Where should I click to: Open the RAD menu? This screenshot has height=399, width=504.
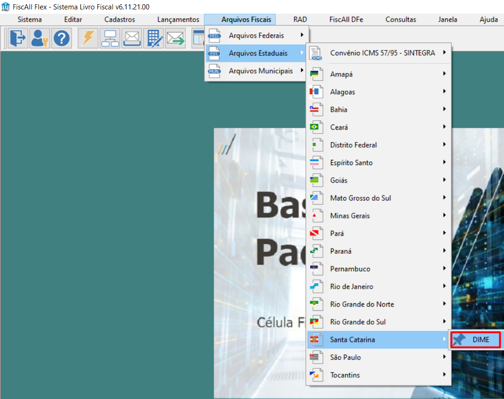[x=300, y=19]
